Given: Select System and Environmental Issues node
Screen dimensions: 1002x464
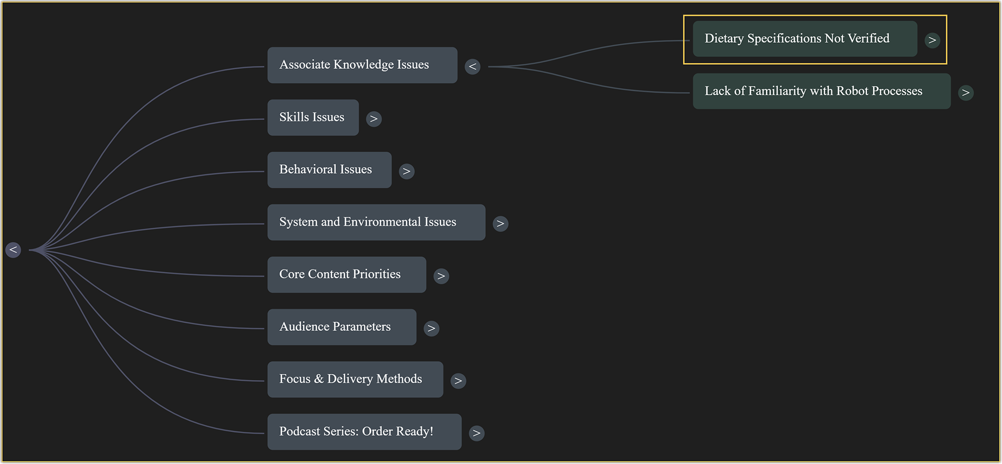Looking at the screenshot, I should click(x=376, y=222).
